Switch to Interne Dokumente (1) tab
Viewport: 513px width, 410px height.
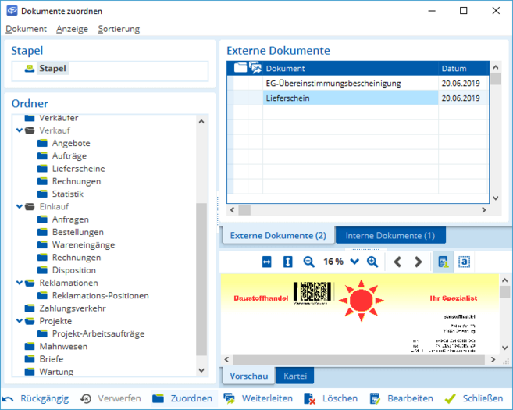[390, 236]
